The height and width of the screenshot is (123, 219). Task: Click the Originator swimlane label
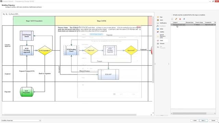(x=8, y=92)
